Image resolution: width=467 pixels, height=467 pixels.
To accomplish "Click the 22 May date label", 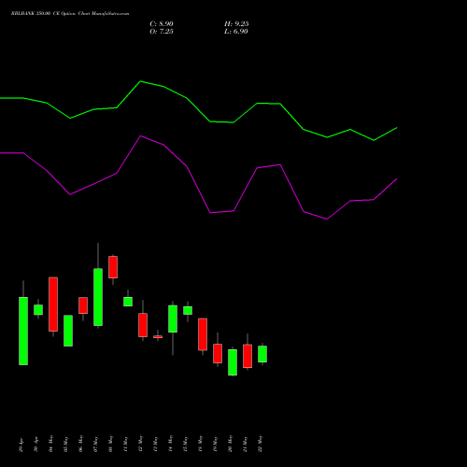I will point(260,444).
